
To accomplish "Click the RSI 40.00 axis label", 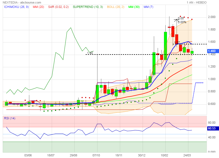I will tap(212, 137).
